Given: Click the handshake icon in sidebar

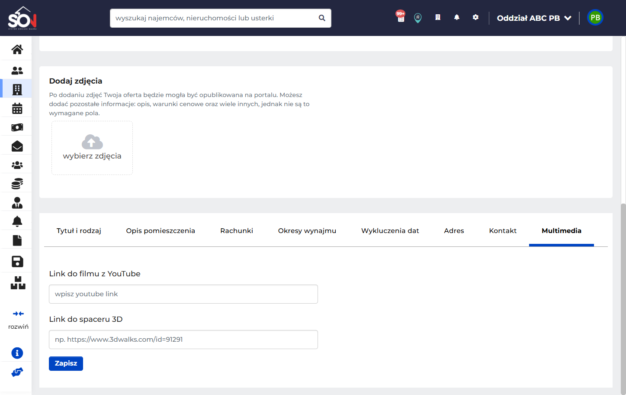Looking at the screenshot, I should point(17,372).
